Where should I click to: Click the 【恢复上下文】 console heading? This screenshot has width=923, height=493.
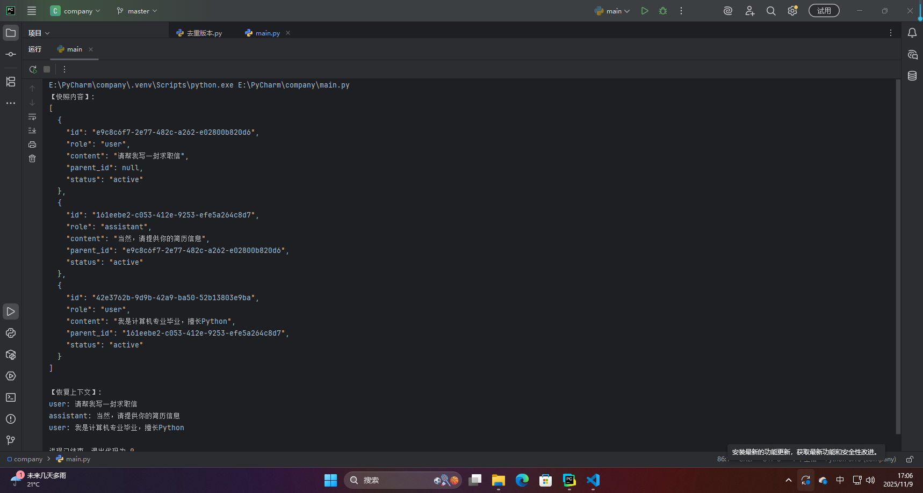75,392
